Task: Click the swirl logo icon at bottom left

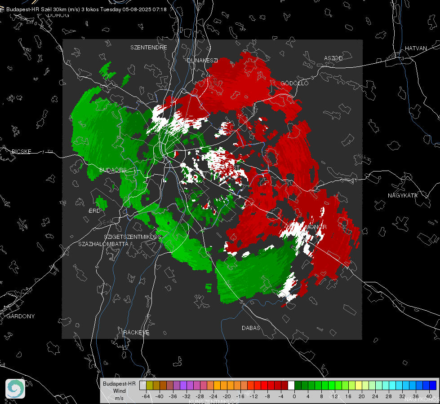Action: tap(15, 389)
